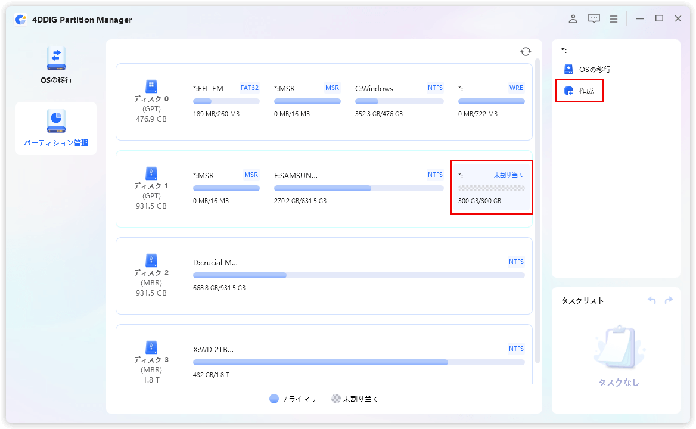The image size is (696, 429).
Task: Click the 432 GB/1.8 T size text
Action: (x=211, y=375)
